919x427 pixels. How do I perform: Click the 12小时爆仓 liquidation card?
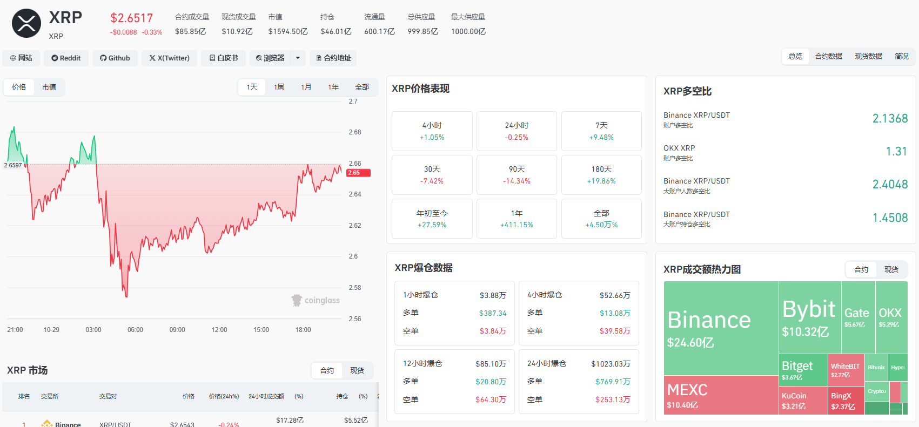pyautogui.click(x=454, y=382)
